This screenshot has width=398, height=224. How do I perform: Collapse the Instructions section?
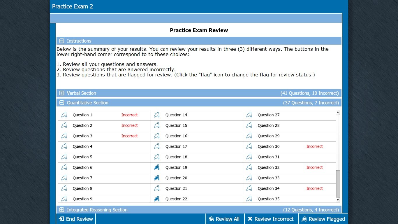click(62, 41)
